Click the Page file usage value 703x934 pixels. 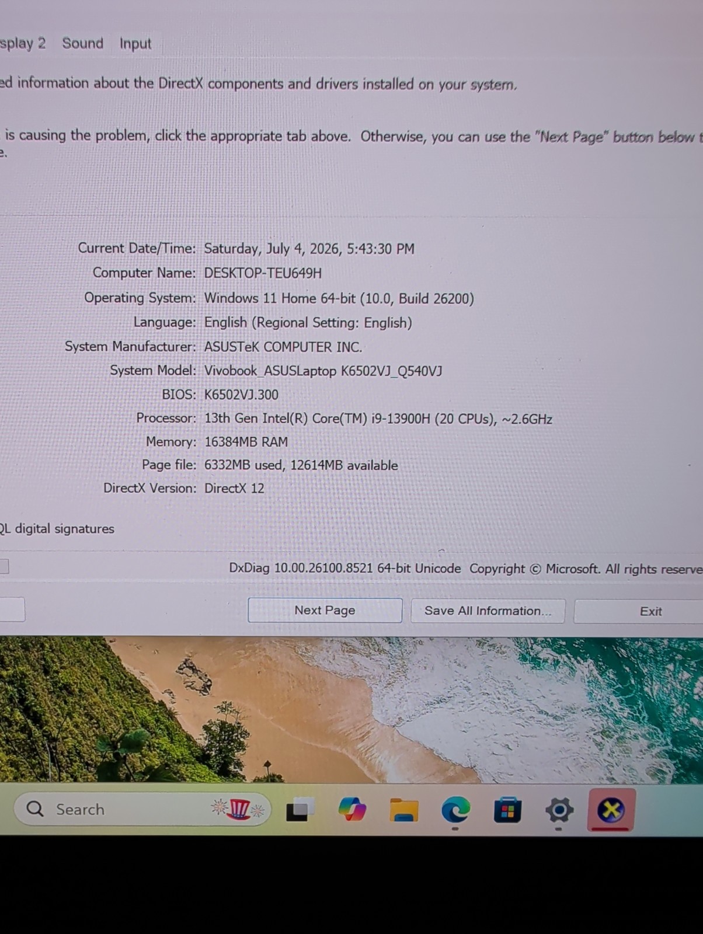pos(301,465)
